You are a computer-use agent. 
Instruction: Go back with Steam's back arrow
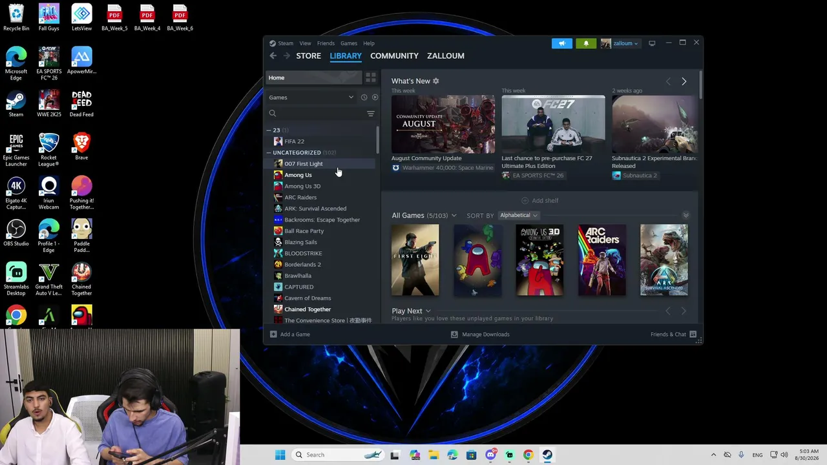273,56
